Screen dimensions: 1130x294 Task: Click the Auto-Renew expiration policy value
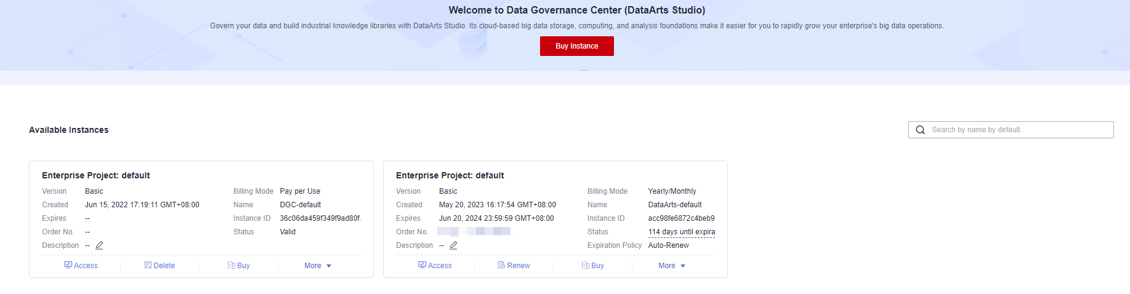coord(669,245)
